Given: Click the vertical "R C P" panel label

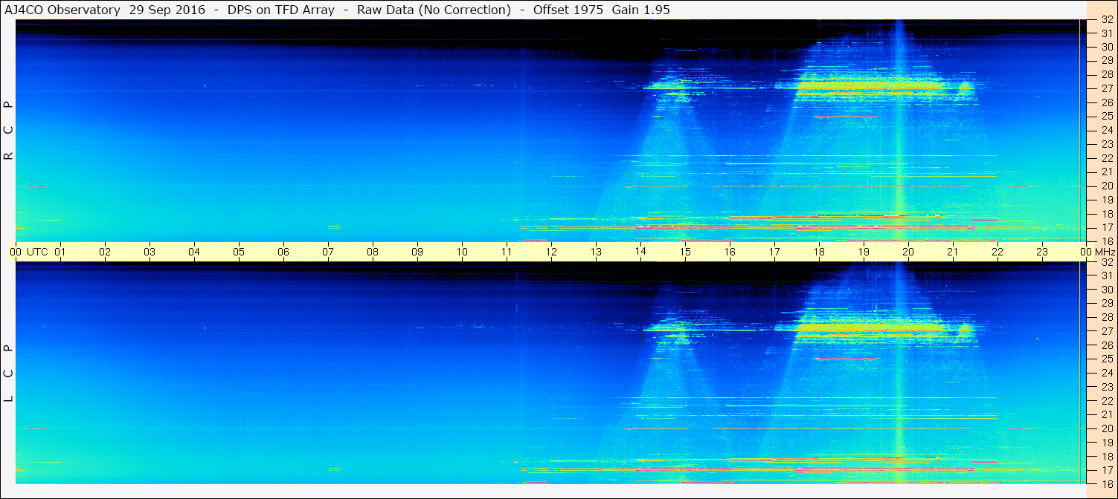Looking at the screenshot, I should click(x=9, y=131).
